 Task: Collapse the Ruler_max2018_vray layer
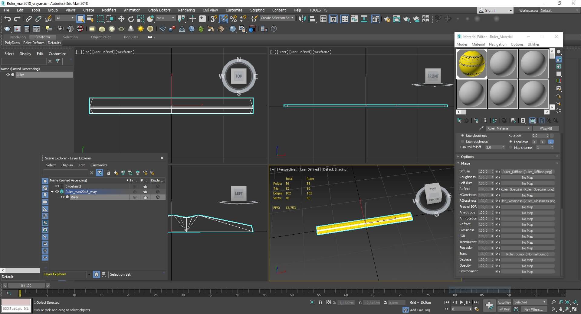(52, 192)
